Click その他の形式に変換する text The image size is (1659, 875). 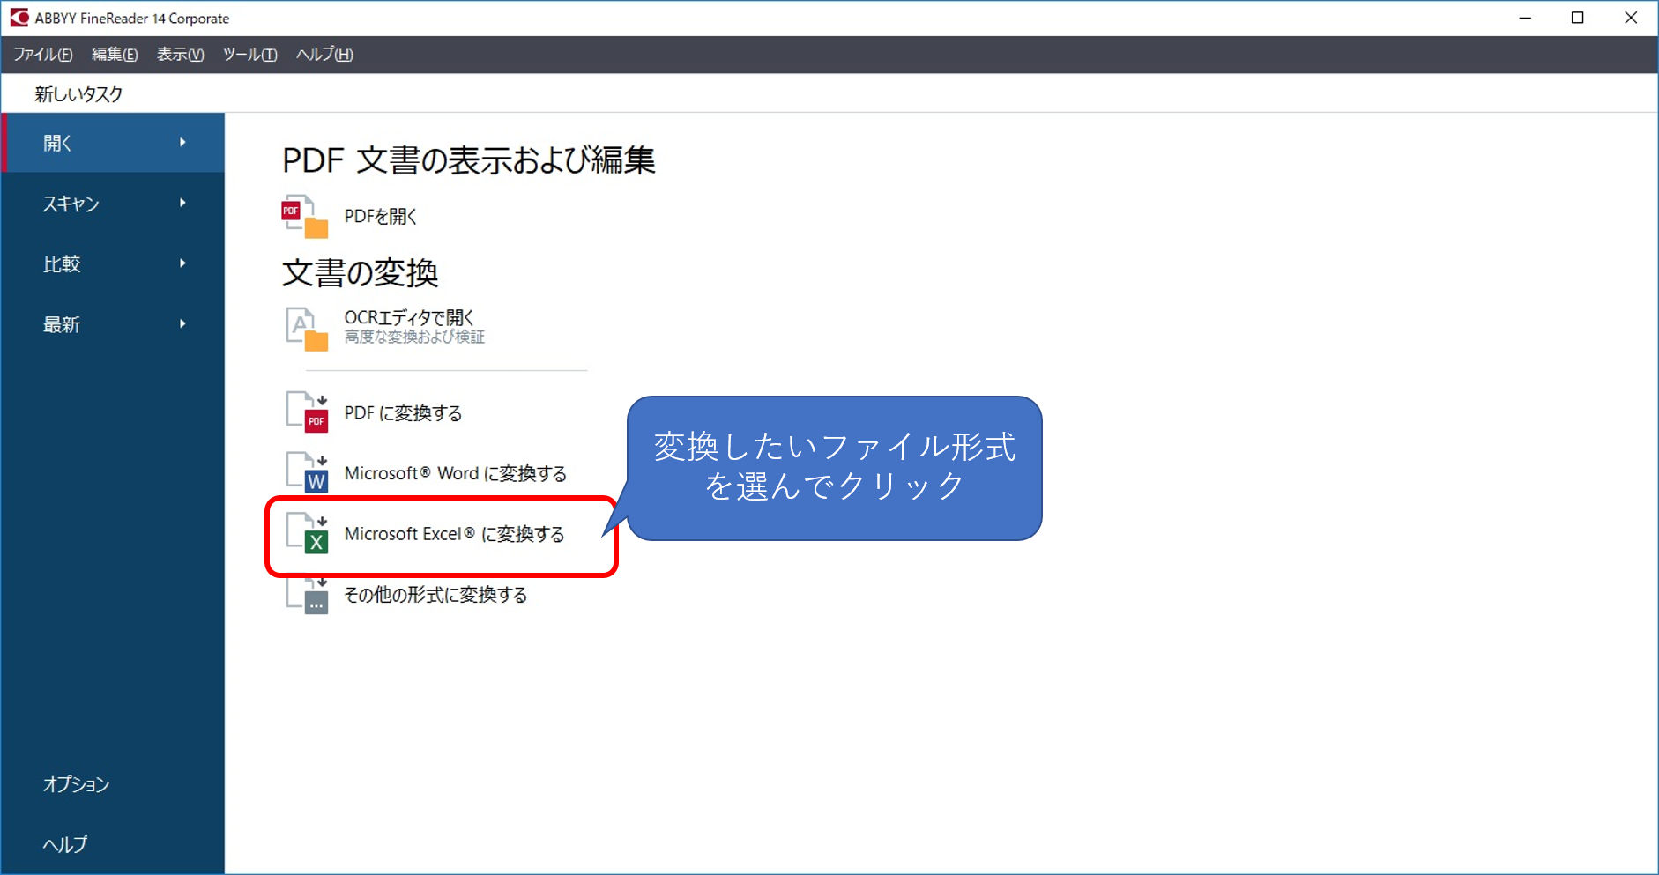coord(435,595)
